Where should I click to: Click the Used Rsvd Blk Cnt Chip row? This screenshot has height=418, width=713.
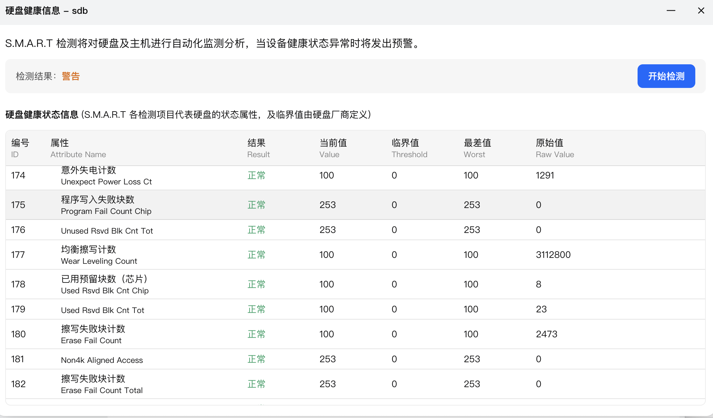click(x=105, y=284)
